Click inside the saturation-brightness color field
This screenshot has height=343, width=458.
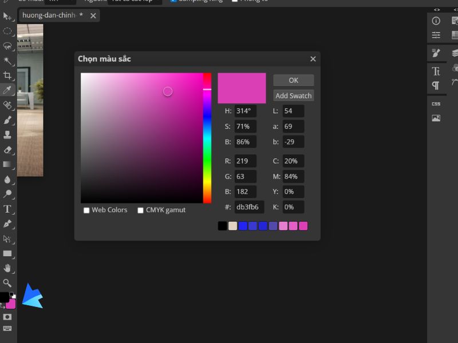(141, 138)
